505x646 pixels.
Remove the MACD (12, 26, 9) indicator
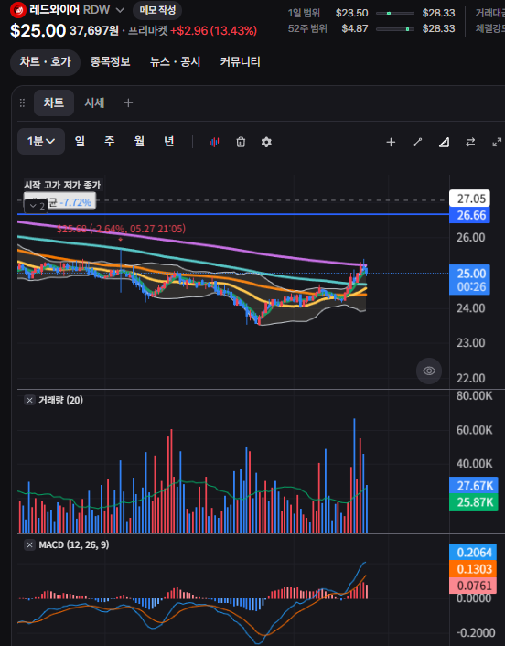pyautogui.click(x=29, y=545)
